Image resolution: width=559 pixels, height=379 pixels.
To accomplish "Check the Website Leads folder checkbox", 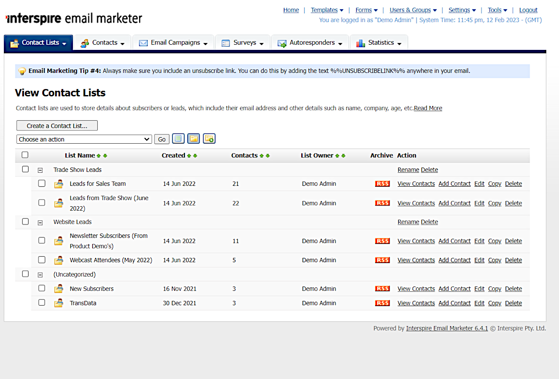I will pyautogui.click(x=25, y=221).
